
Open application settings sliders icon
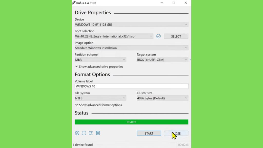click(91, 133)
